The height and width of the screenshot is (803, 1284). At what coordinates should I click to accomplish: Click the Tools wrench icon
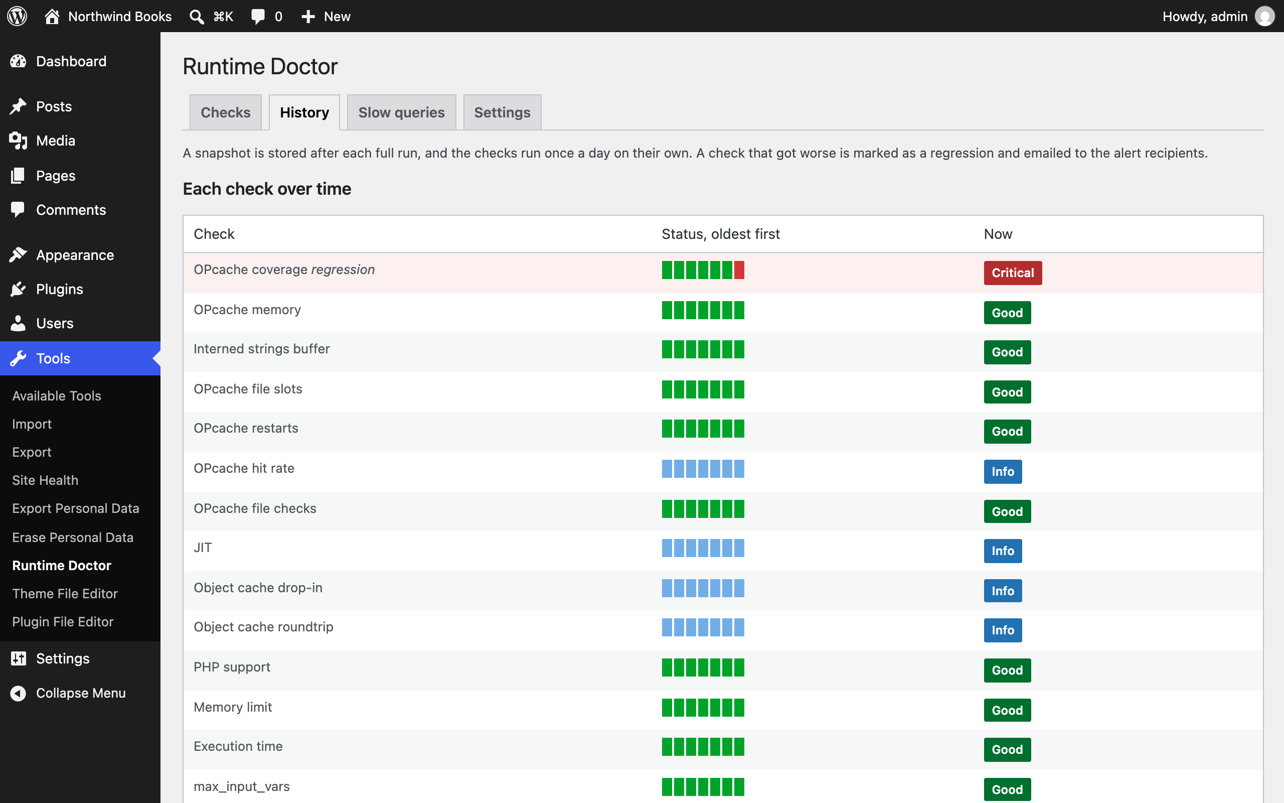(x=18, y=358)
